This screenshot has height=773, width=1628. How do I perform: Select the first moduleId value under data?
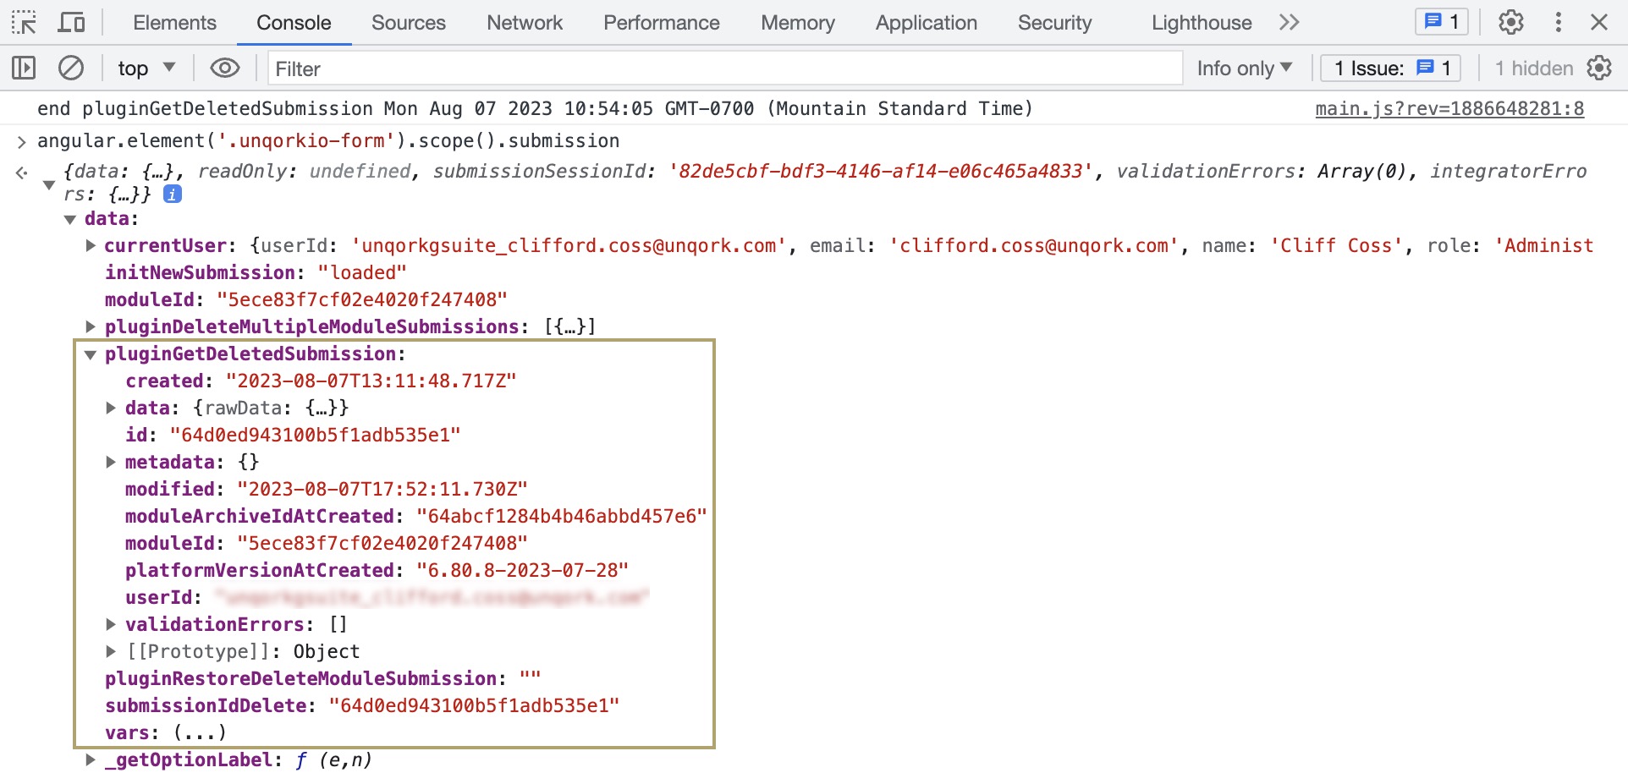pyautogui.click(x=361, y=299)
